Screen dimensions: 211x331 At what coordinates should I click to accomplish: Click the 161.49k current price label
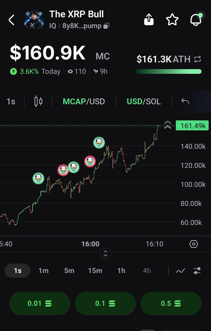point(192,126)
